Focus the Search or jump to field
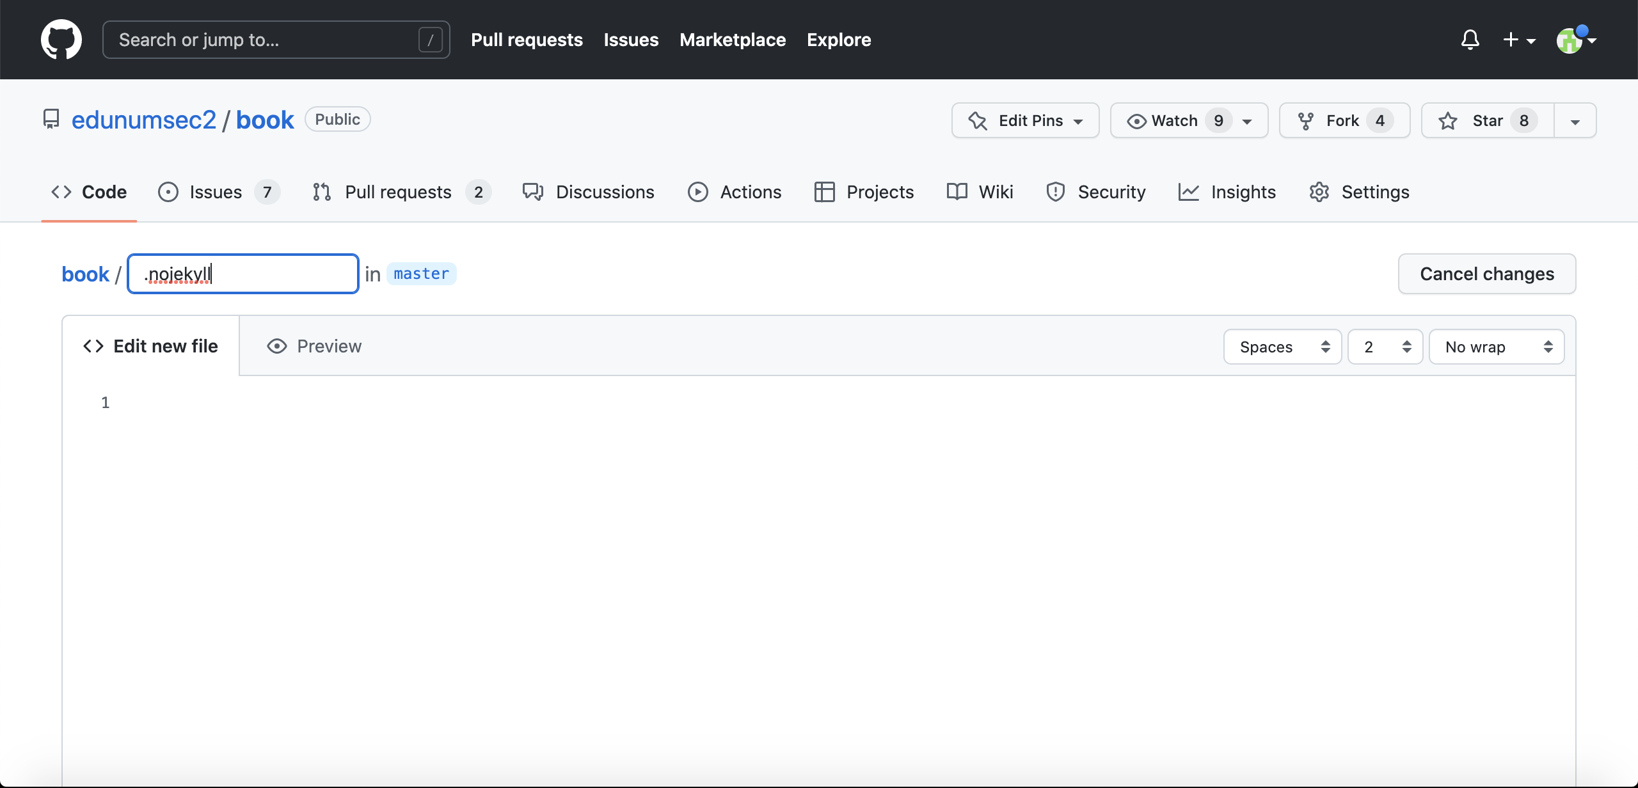This screenshot has width=1638, height=788. point(276,40)
